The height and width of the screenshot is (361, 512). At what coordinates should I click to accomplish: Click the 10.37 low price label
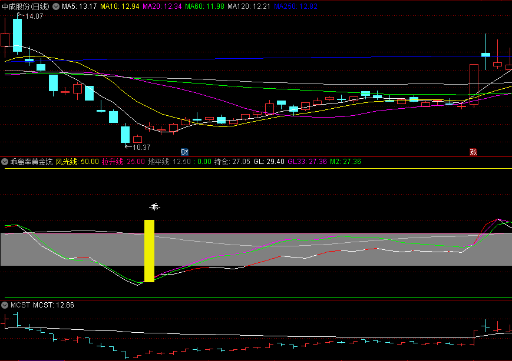tap(141, 147)
